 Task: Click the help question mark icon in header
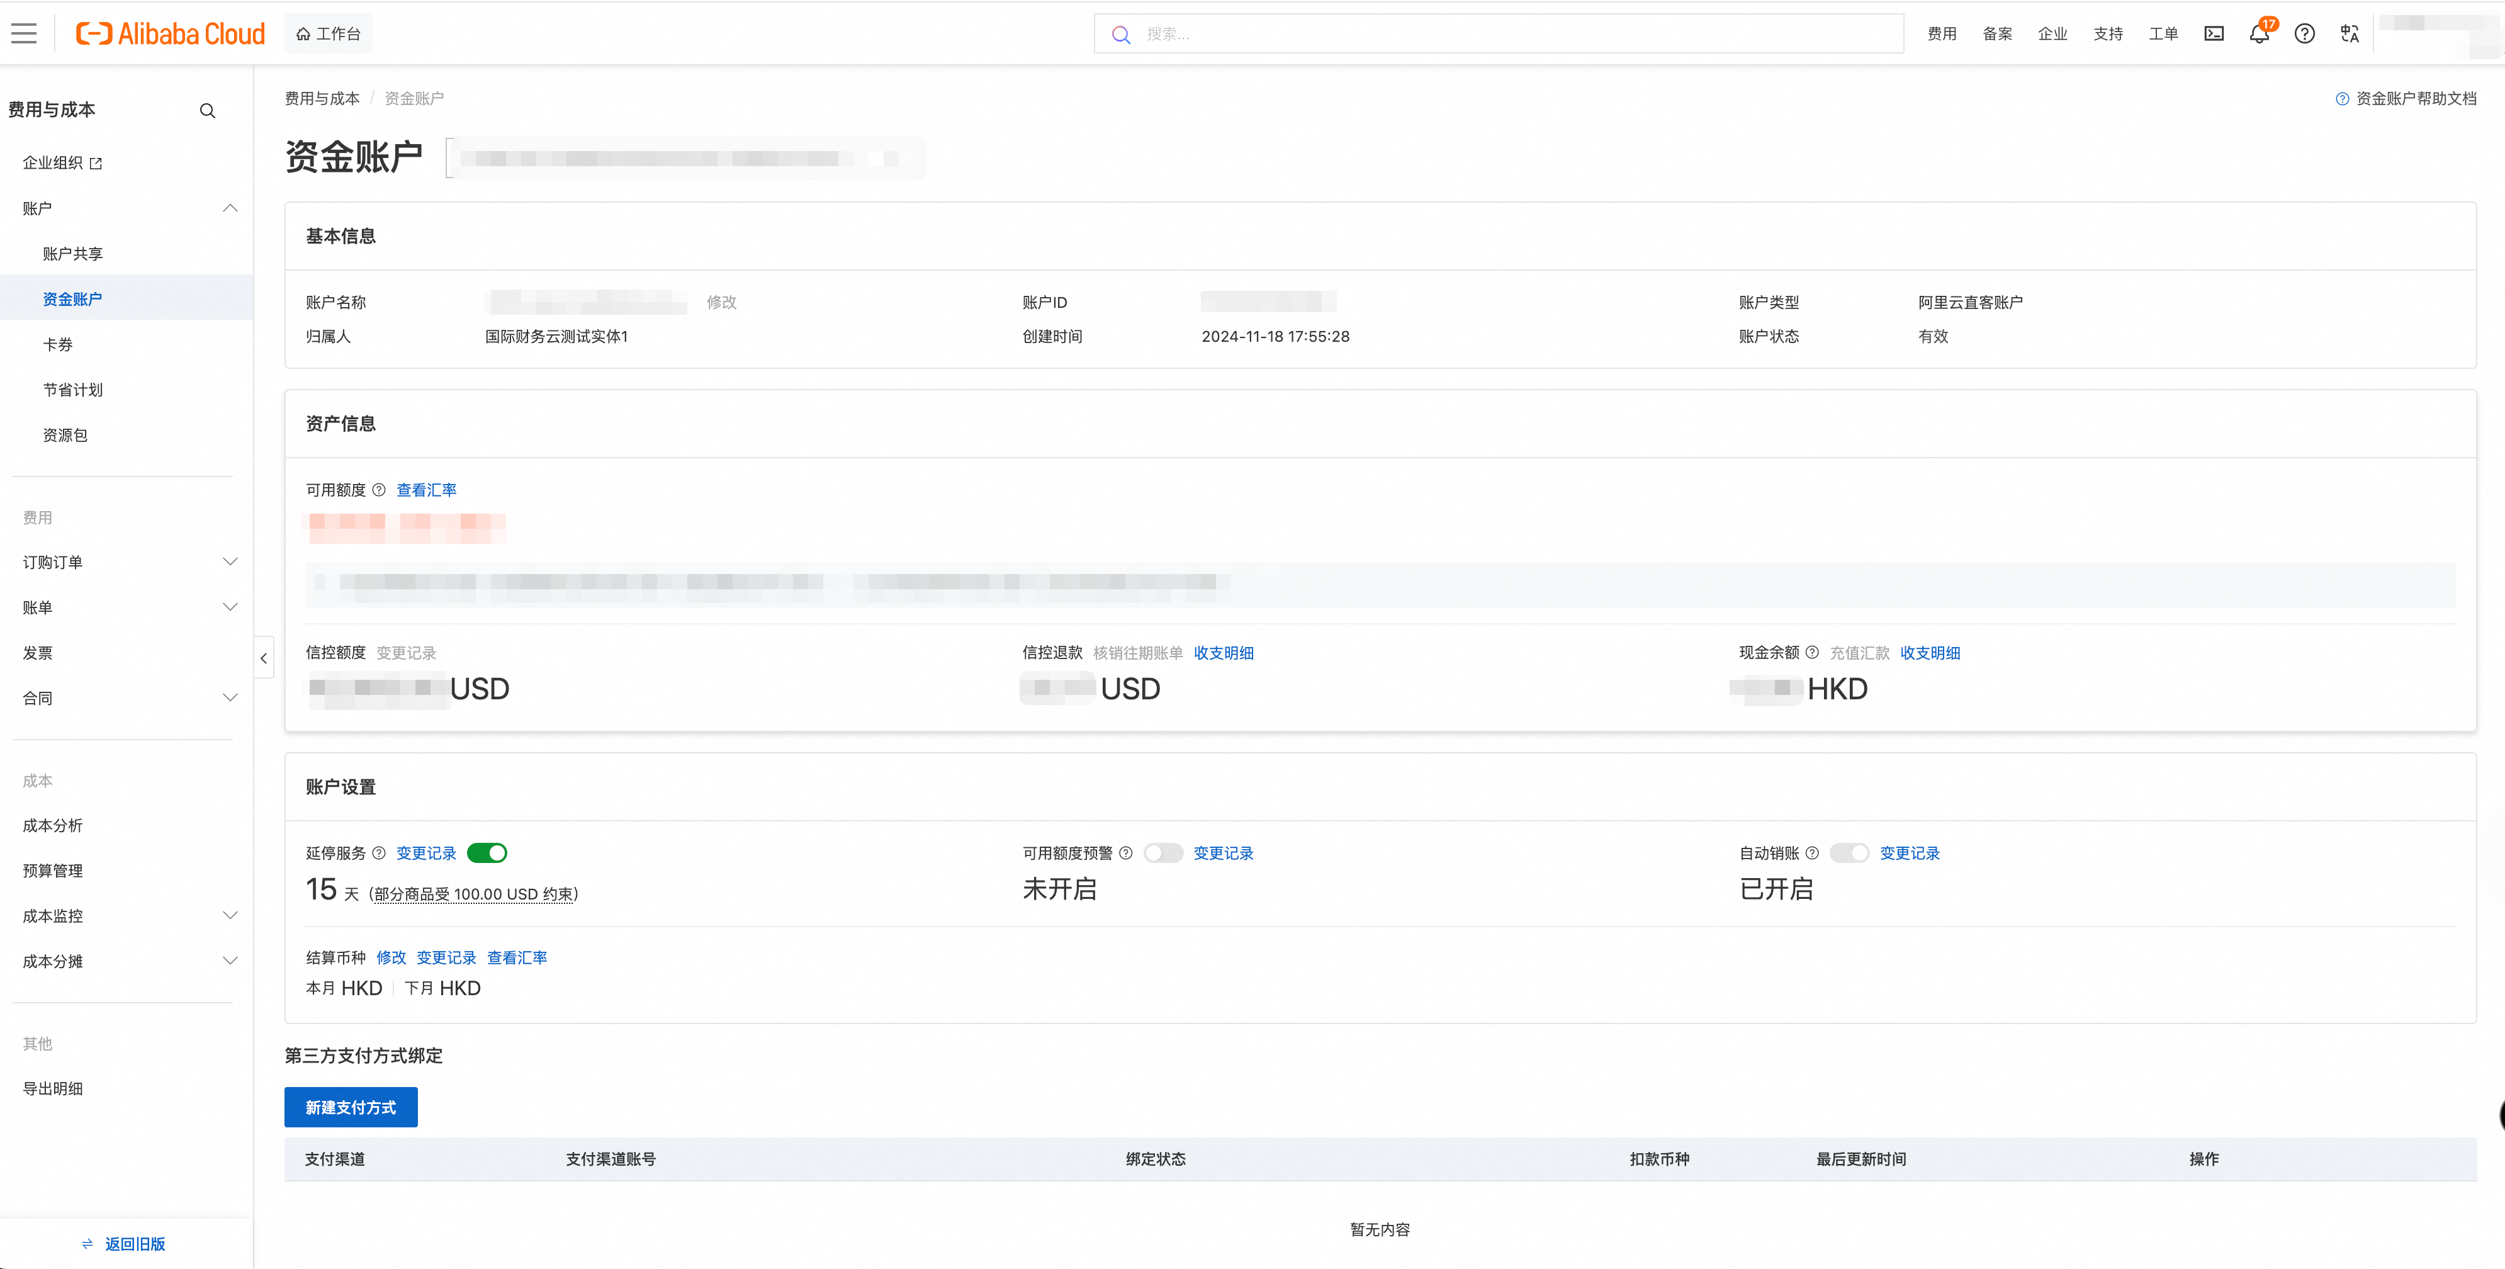2304,34
